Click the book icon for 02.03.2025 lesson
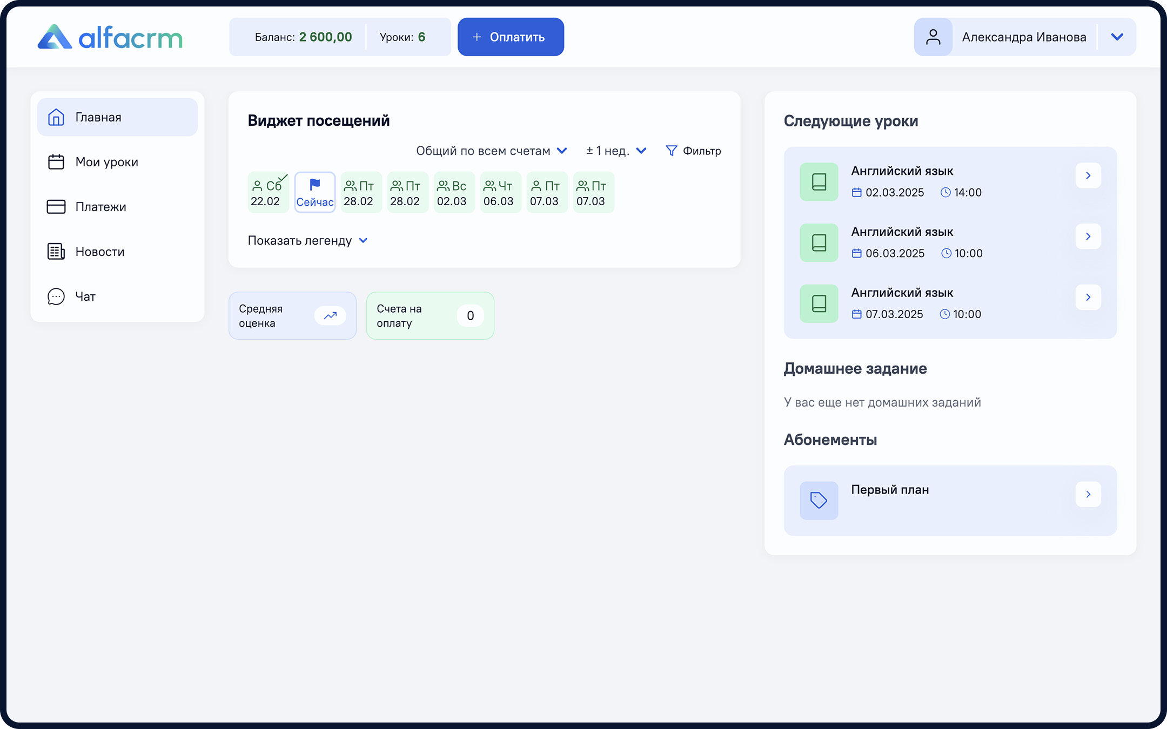The width and height of the screenshot is (1167, 729). (x=819, y=182)
